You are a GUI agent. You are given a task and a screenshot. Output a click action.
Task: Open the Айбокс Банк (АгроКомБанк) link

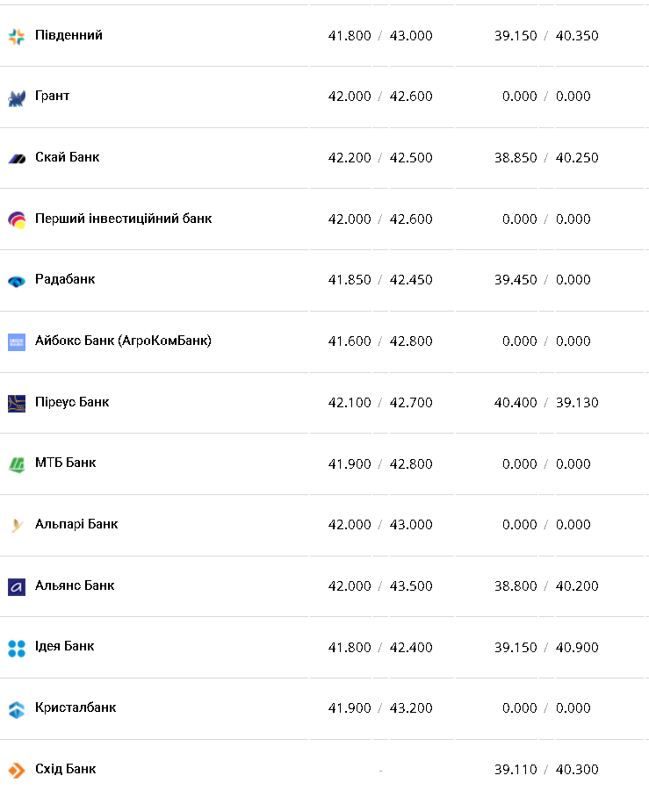click(x=123, y=341)
